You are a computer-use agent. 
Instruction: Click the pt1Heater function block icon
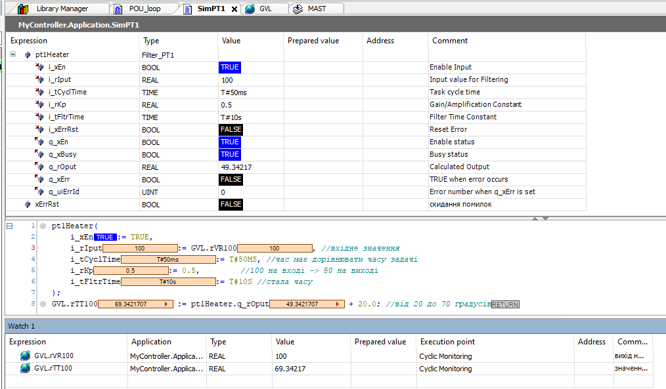tap(28, 55)
